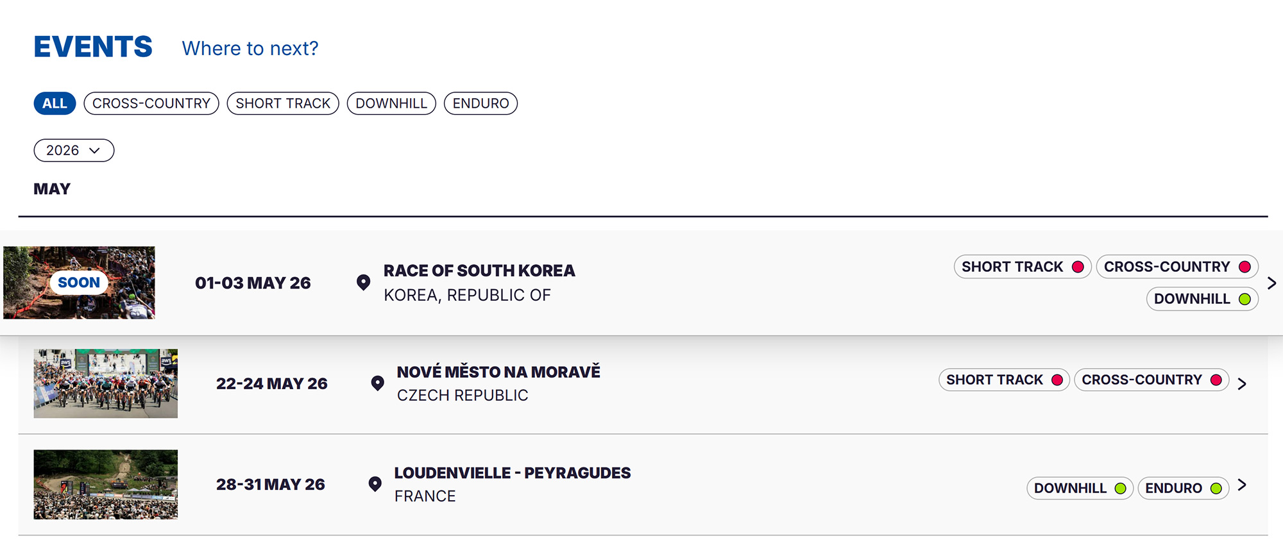This screenshot has width=1283, height=554.
Task: Click red dot on South Korea Short Track tag
Action: pos(1078,267)
